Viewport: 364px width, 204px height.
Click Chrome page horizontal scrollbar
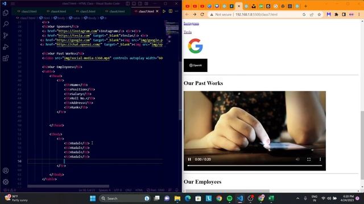227,191
